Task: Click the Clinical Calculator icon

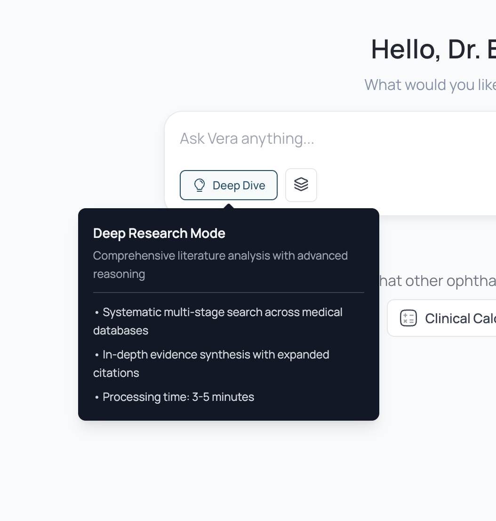Action: (x=408, y=318)
